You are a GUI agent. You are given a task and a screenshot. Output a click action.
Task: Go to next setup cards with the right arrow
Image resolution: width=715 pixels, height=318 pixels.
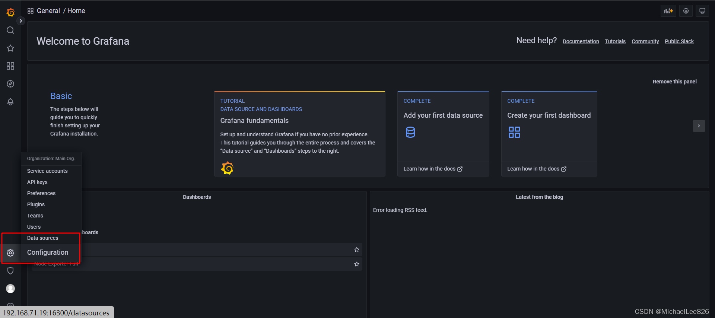699,126
